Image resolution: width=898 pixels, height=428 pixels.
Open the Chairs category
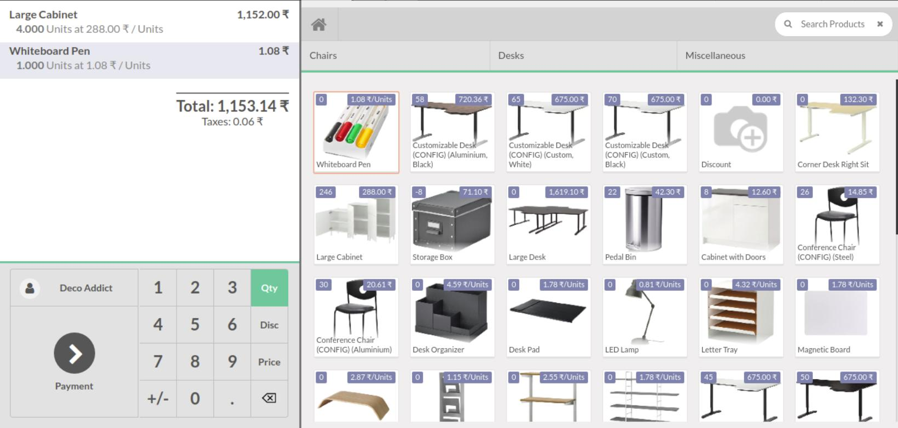[x=323, y=55]
